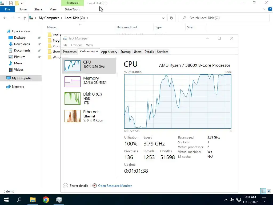Select the Disk 0 (C:) graph thumbnail
The image size is (273, 205).
tap(73, 98)
